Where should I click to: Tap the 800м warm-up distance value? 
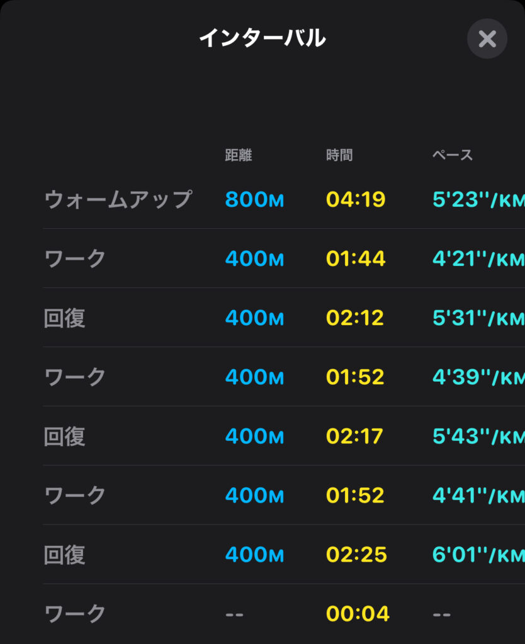pyautogui.click(x=254, y=199)
